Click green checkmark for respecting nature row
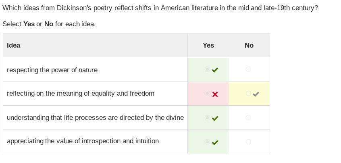Viewport: 341px width, 163px height. (x=215, y=70)
